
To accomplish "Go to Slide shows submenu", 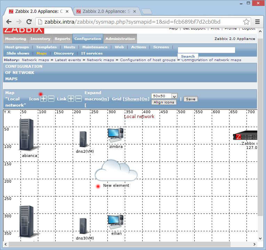I will click(x=18, y=53).
